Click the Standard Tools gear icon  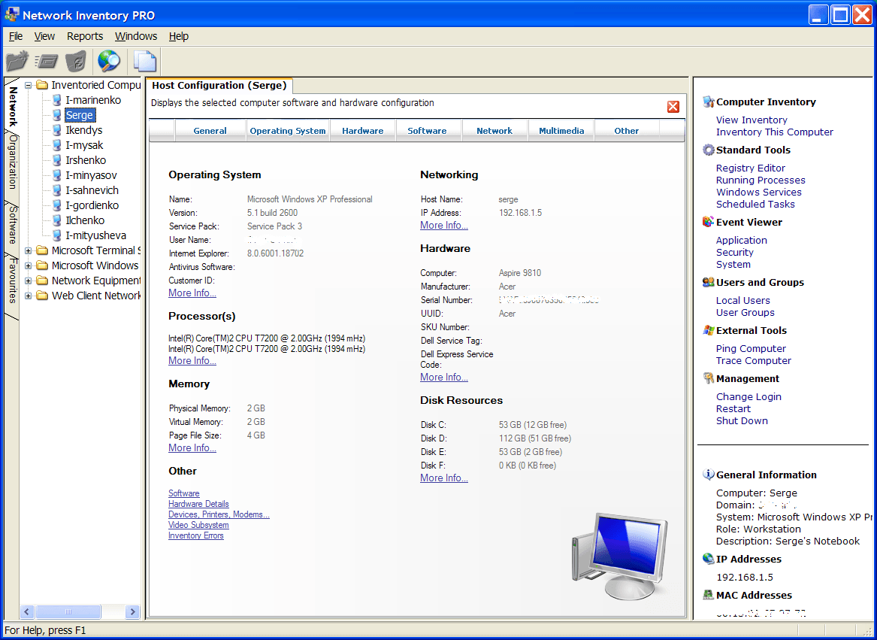pos(707,150)
